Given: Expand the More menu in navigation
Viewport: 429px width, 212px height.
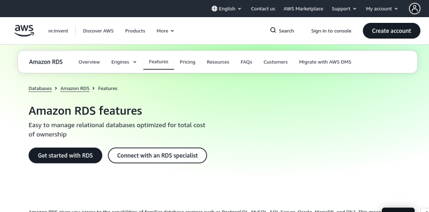Looking at the screenshot, I should 165,31.
